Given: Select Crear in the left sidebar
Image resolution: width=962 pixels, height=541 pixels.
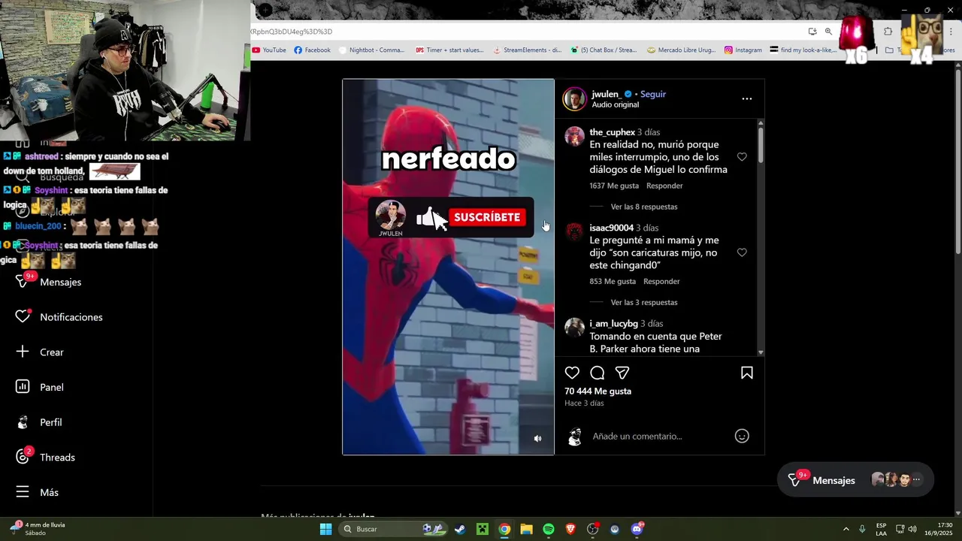Looking at the screenshot, I should click(x=51, y=352).
